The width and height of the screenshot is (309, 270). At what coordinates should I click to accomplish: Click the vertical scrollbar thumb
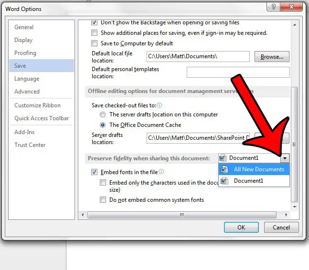click(295, 145)
